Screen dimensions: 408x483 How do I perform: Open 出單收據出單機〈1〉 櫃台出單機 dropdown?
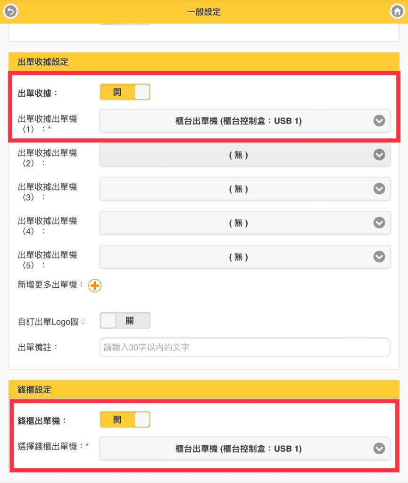(x=245, y=121)
